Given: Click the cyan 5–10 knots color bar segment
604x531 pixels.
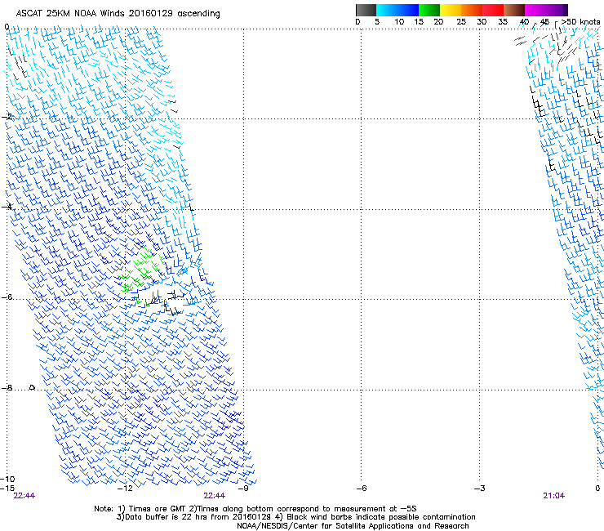Looking at the screenshot, I should 387,10.
